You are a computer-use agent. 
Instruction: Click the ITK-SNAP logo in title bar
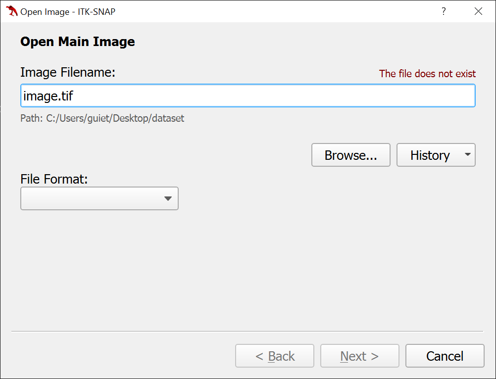pos(12,11)
